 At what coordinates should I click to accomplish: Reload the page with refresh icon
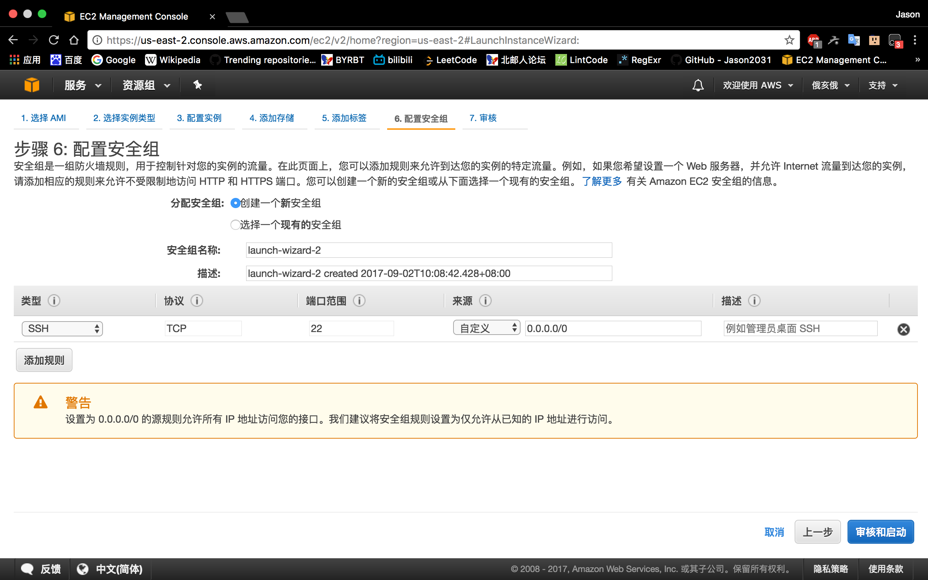(54, 40)
